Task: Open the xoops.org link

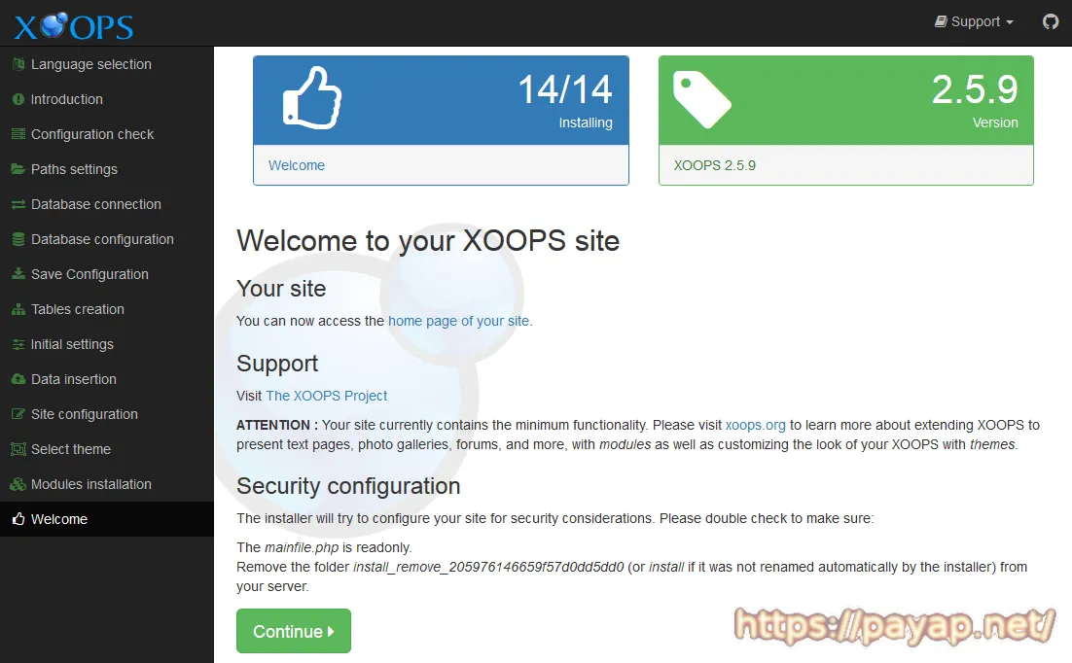Action: coord(755,425)
